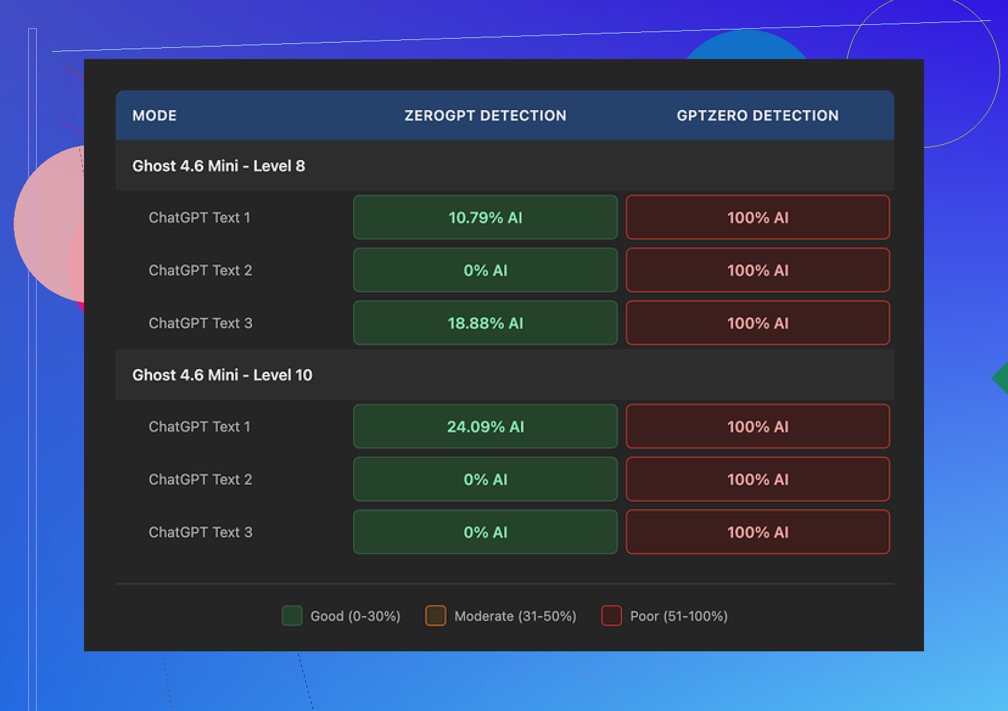Select the MODE column header
The width and height of the screenshot is (1008, 711).
[155, 115]
